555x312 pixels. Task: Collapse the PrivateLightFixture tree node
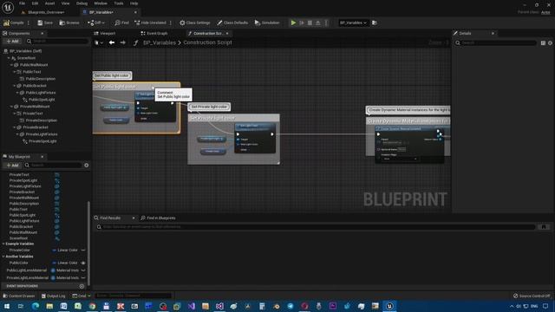(17, 134)
